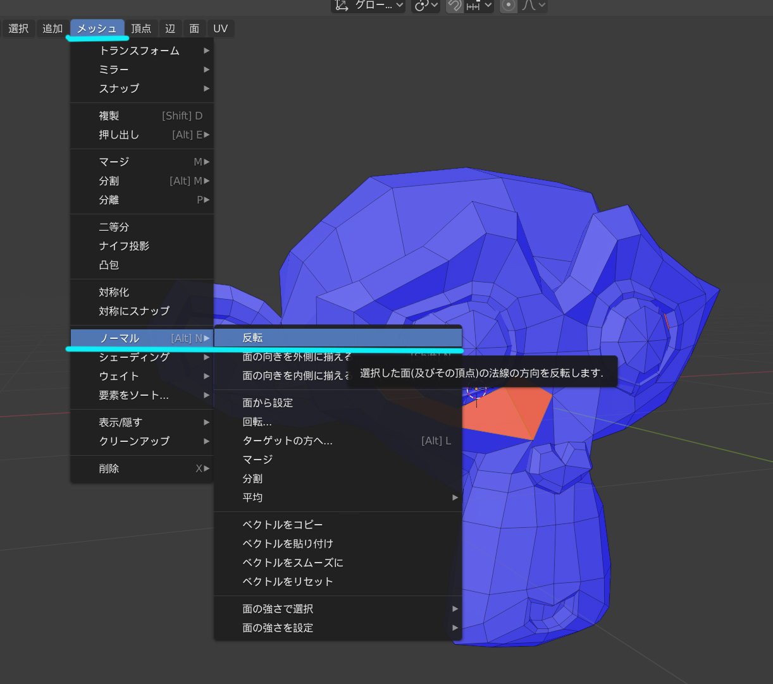This screenshot has height=684, width=773.
Task: Open the pivot point dropdown
Action: pos(426,5)
